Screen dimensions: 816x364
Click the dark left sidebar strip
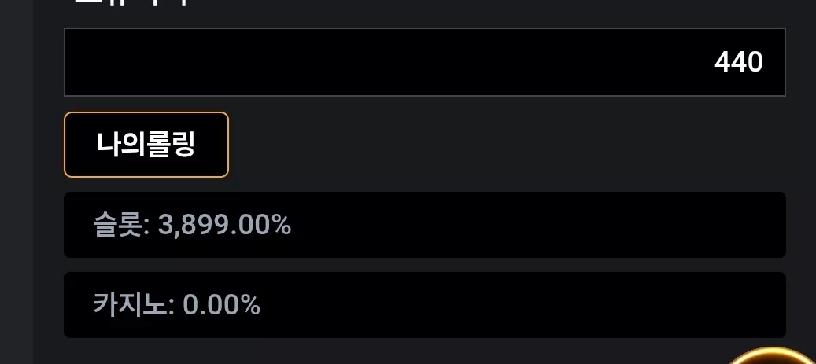[x=17, y=182]
